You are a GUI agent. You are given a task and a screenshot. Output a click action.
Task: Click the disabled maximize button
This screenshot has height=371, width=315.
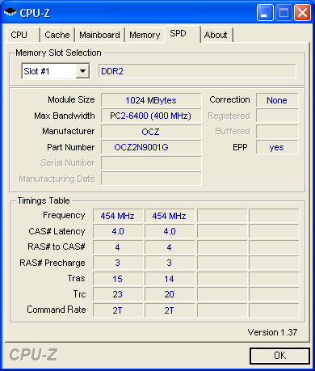[x=283, y=12]
